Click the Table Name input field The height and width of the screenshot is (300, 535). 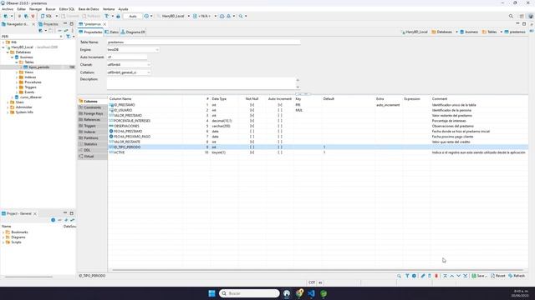tap(203, 42)
